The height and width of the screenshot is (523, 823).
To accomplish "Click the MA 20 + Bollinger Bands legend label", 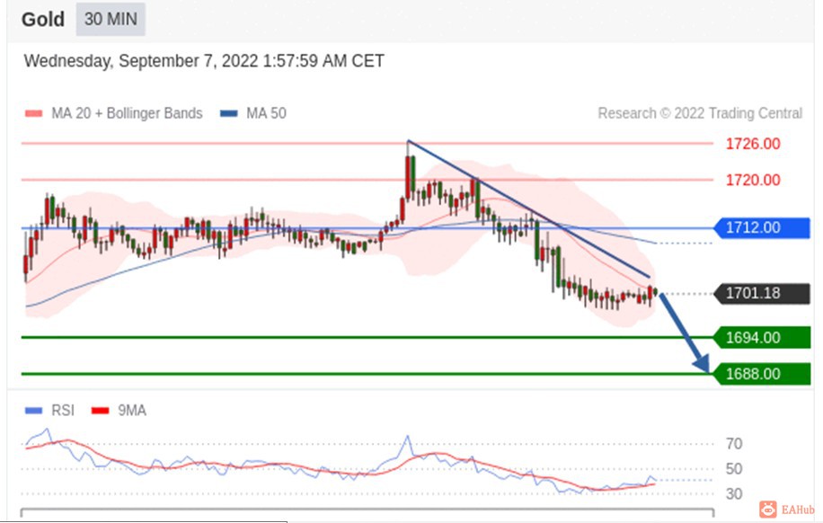I will pos(127,113).
